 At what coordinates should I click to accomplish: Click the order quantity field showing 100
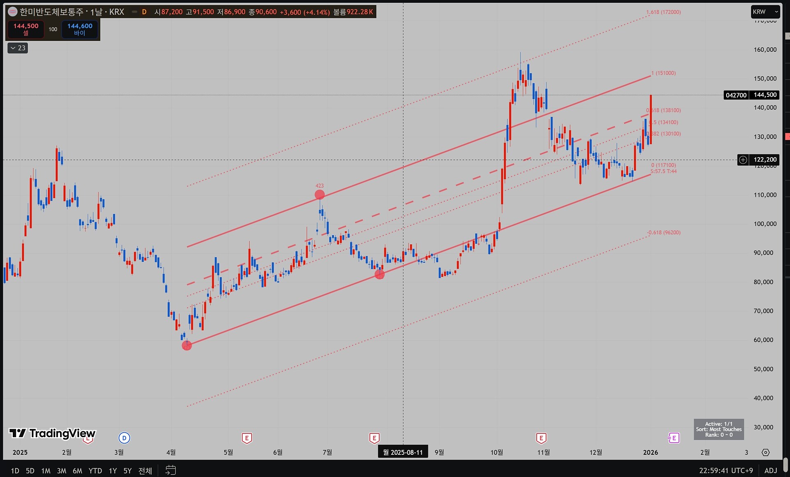click(x=53, y=29)
